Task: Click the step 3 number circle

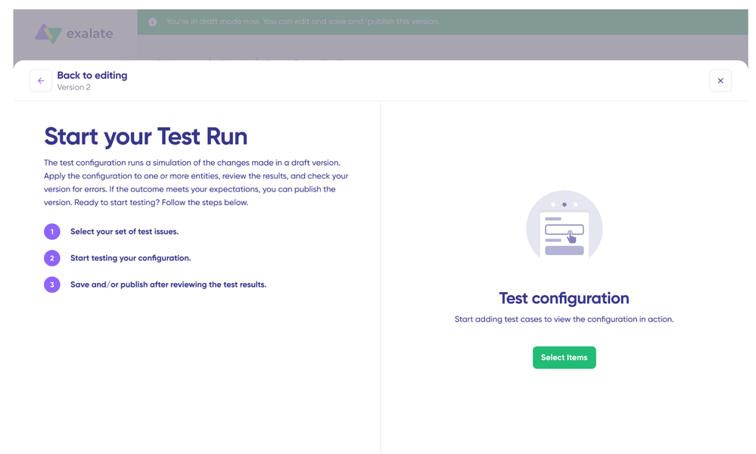Action: tap(52, 285)
